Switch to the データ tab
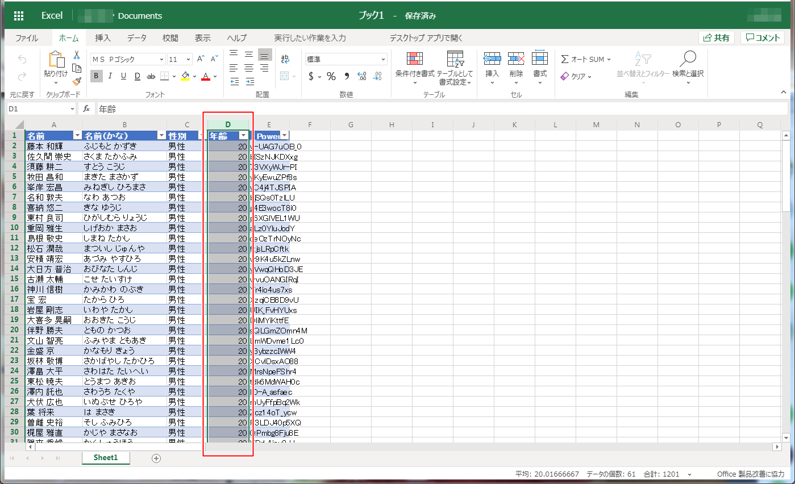This screenshot has width=795, height=484. pos(136,38)
